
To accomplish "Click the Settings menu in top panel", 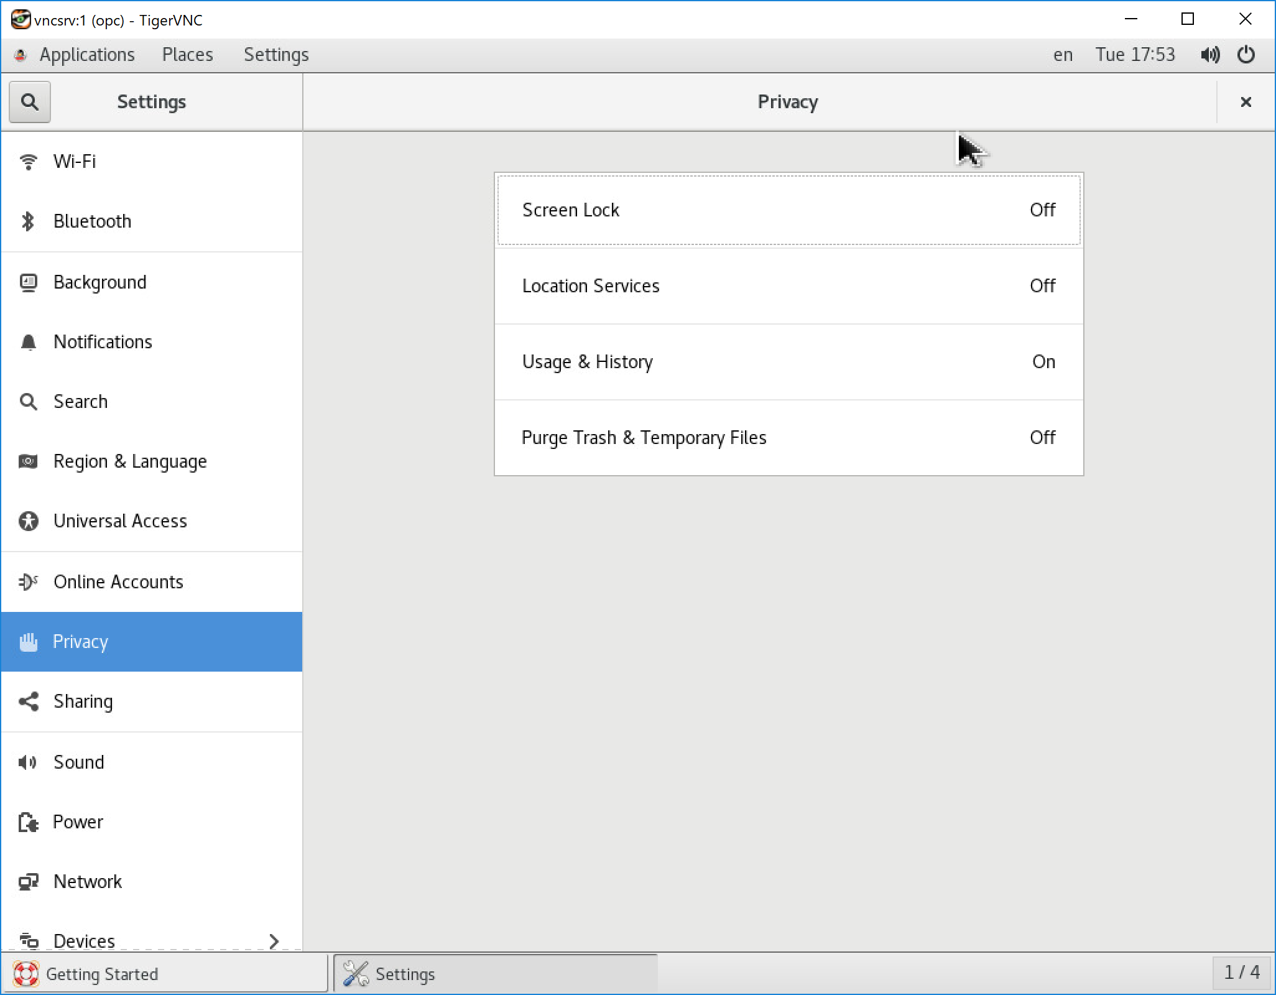I will tap(276, 55).
